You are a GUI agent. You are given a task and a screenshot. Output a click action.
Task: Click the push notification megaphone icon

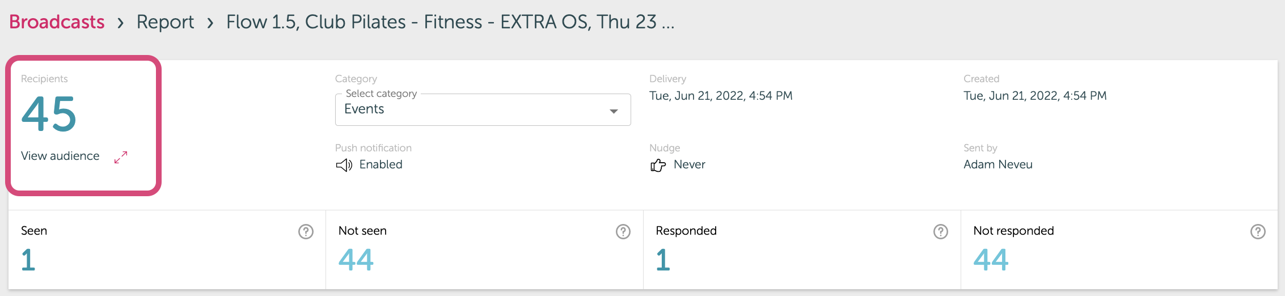click(344, 165)
